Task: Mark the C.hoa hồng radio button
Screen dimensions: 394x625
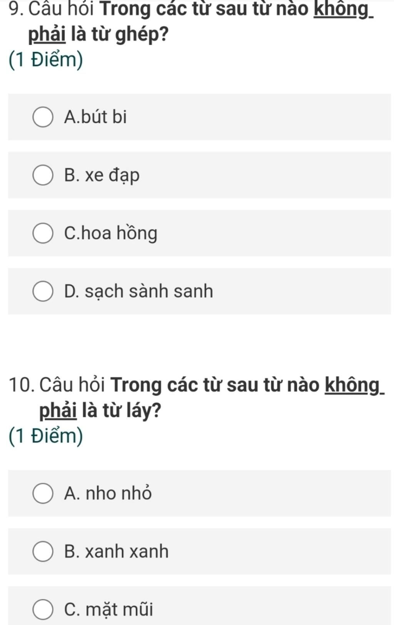Action: click(43, 233)
